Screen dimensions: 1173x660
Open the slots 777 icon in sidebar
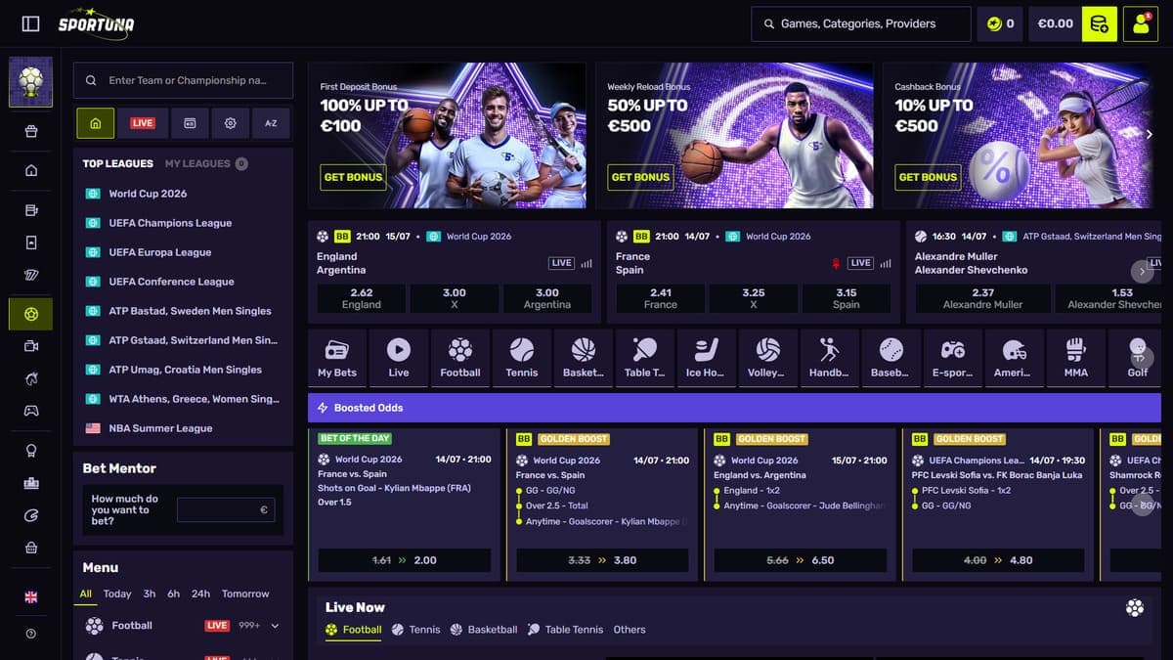click(x=31, y=274)
